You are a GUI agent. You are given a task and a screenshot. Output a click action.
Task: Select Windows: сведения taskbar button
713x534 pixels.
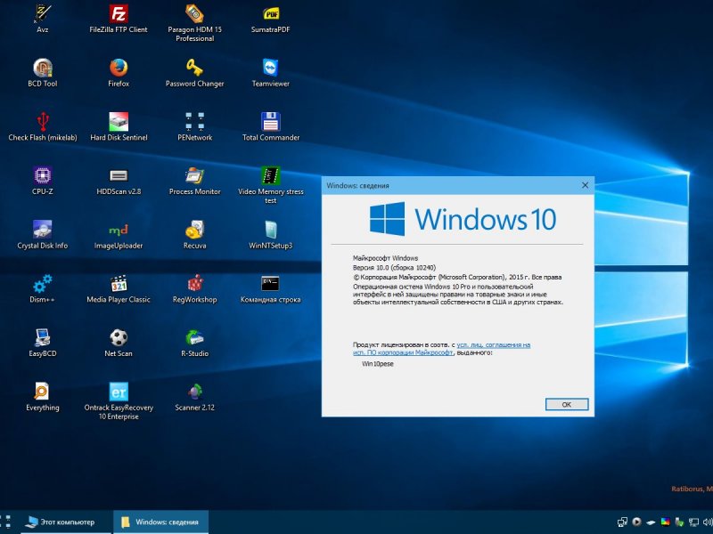tap(160, 522)
